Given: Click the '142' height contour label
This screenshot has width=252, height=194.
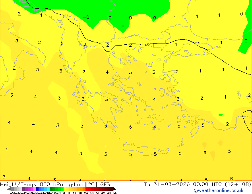Looking at the screenshot, I should 145,46.
